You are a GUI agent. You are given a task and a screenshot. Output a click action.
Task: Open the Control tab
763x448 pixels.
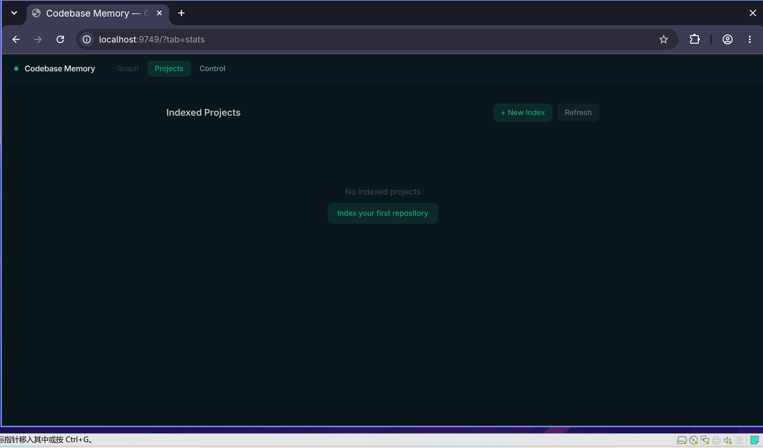click(x=213, y=68)
